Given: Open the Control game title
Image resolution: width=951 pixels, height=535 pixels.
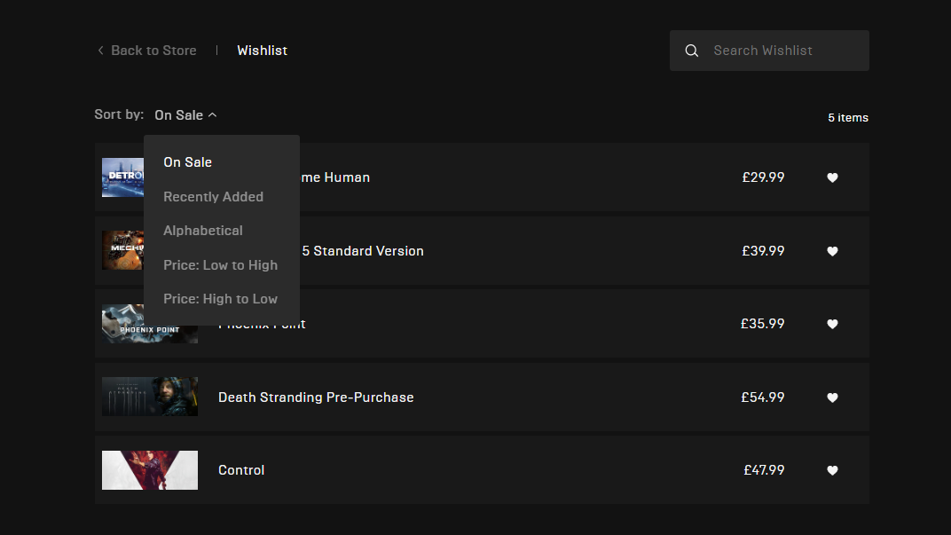Looking at the screenshot, I should [241, 470].
